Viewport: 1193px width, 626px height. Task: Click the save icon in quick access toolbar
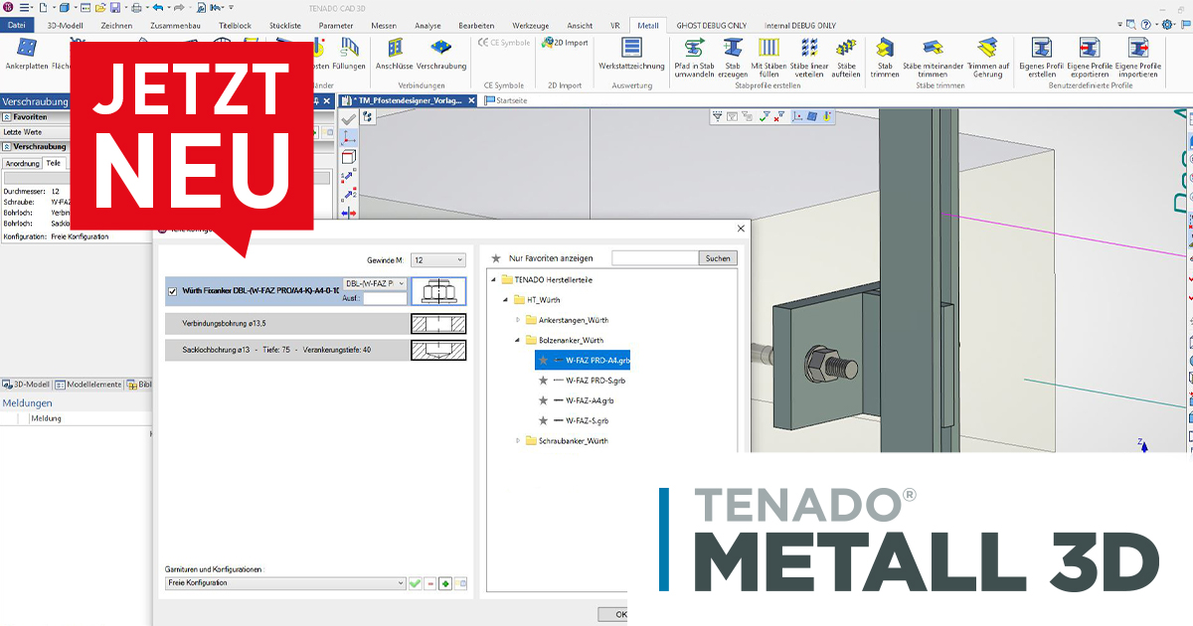115,7
